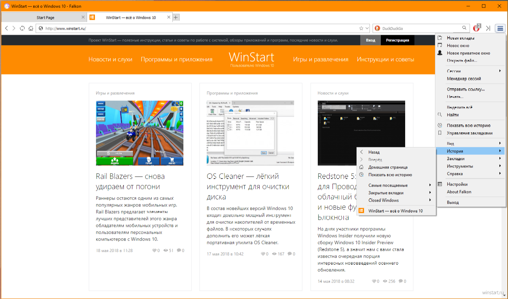
Task: Select Выход to quit browser
Action: point(471,202)
